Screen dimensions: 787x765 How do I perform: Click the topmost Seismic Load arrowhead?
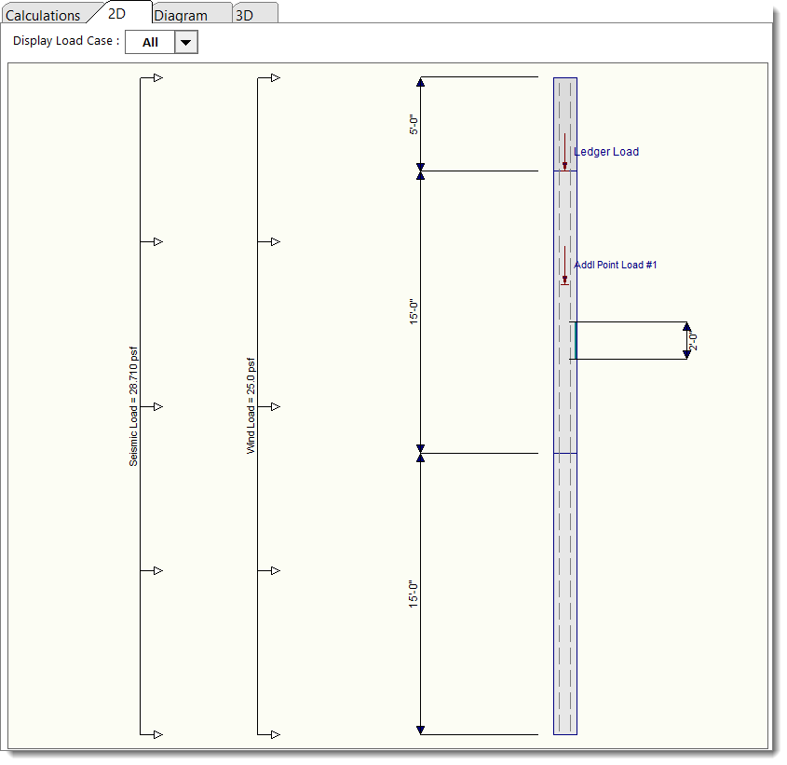pyautogui.click(x=158, y=78)
